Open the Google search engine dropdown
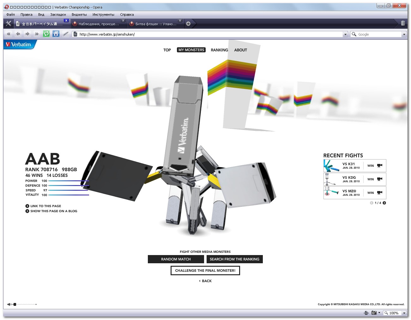 (x=404, y=34)
